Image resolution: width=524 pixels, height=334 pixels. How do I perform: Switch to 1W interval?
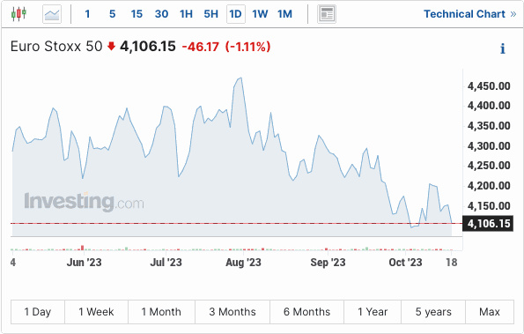260,14
